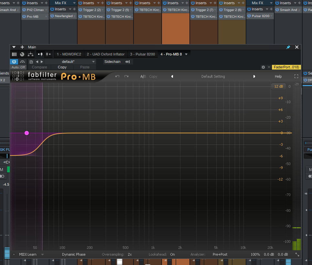Image resolution: width=312 pixels, height=265 pixels.
Task: Open the dropdown arrow next to settings gear
Action: click(x=269, y=67)
